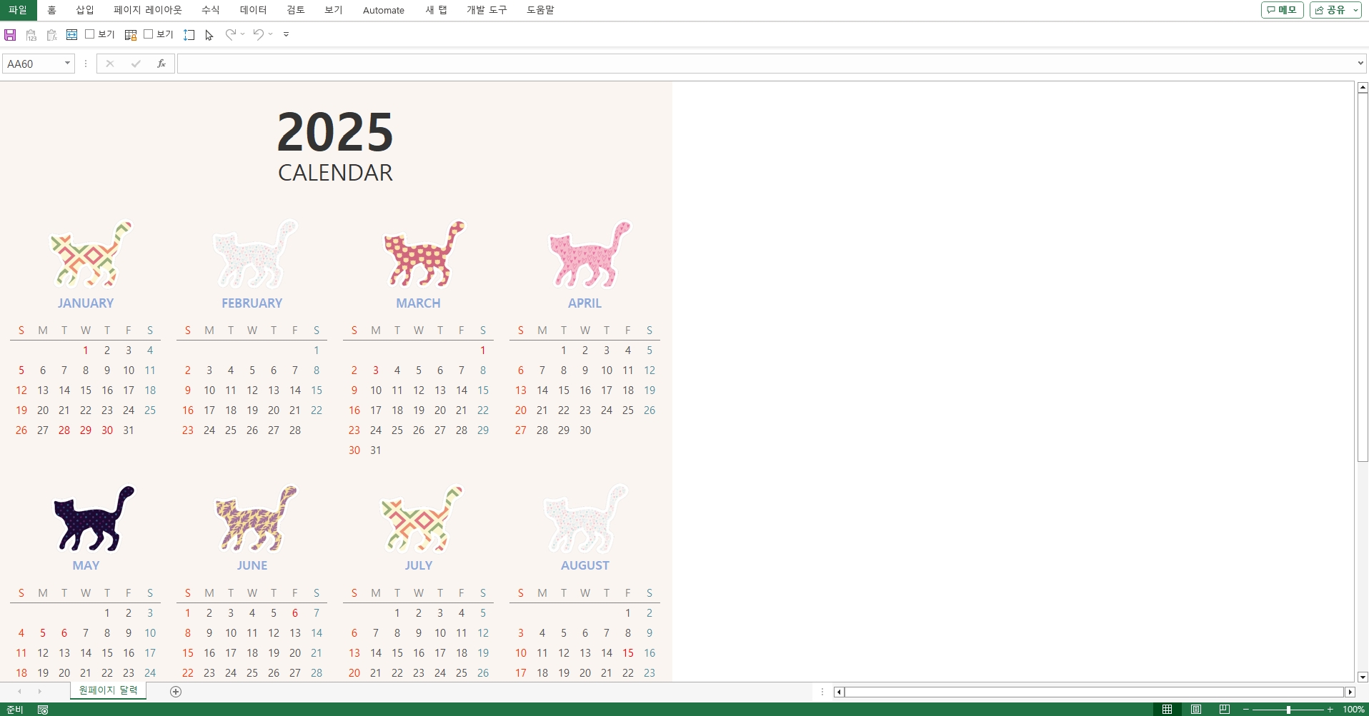Switch to Page Break Preview icon
This screenshot has width=1369, height=716.
pyautogui.click(x=1225, y=710)
